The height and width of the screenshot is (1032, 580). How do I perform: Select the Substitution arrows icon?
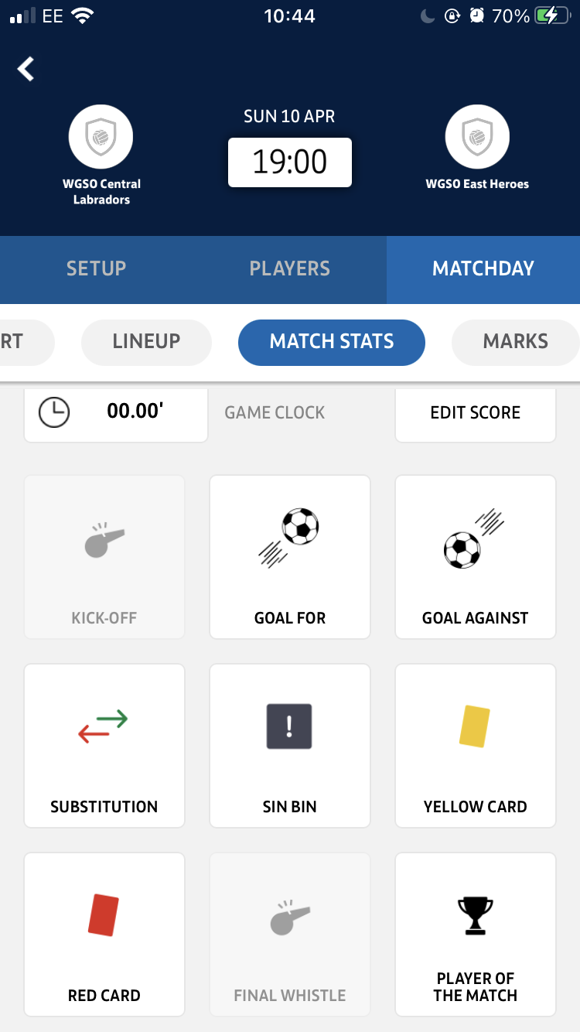[104, 726]
